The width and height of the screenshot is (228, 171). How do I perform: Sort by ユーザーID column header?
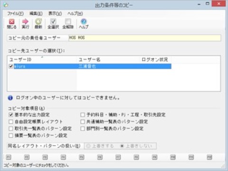[42, 59]
